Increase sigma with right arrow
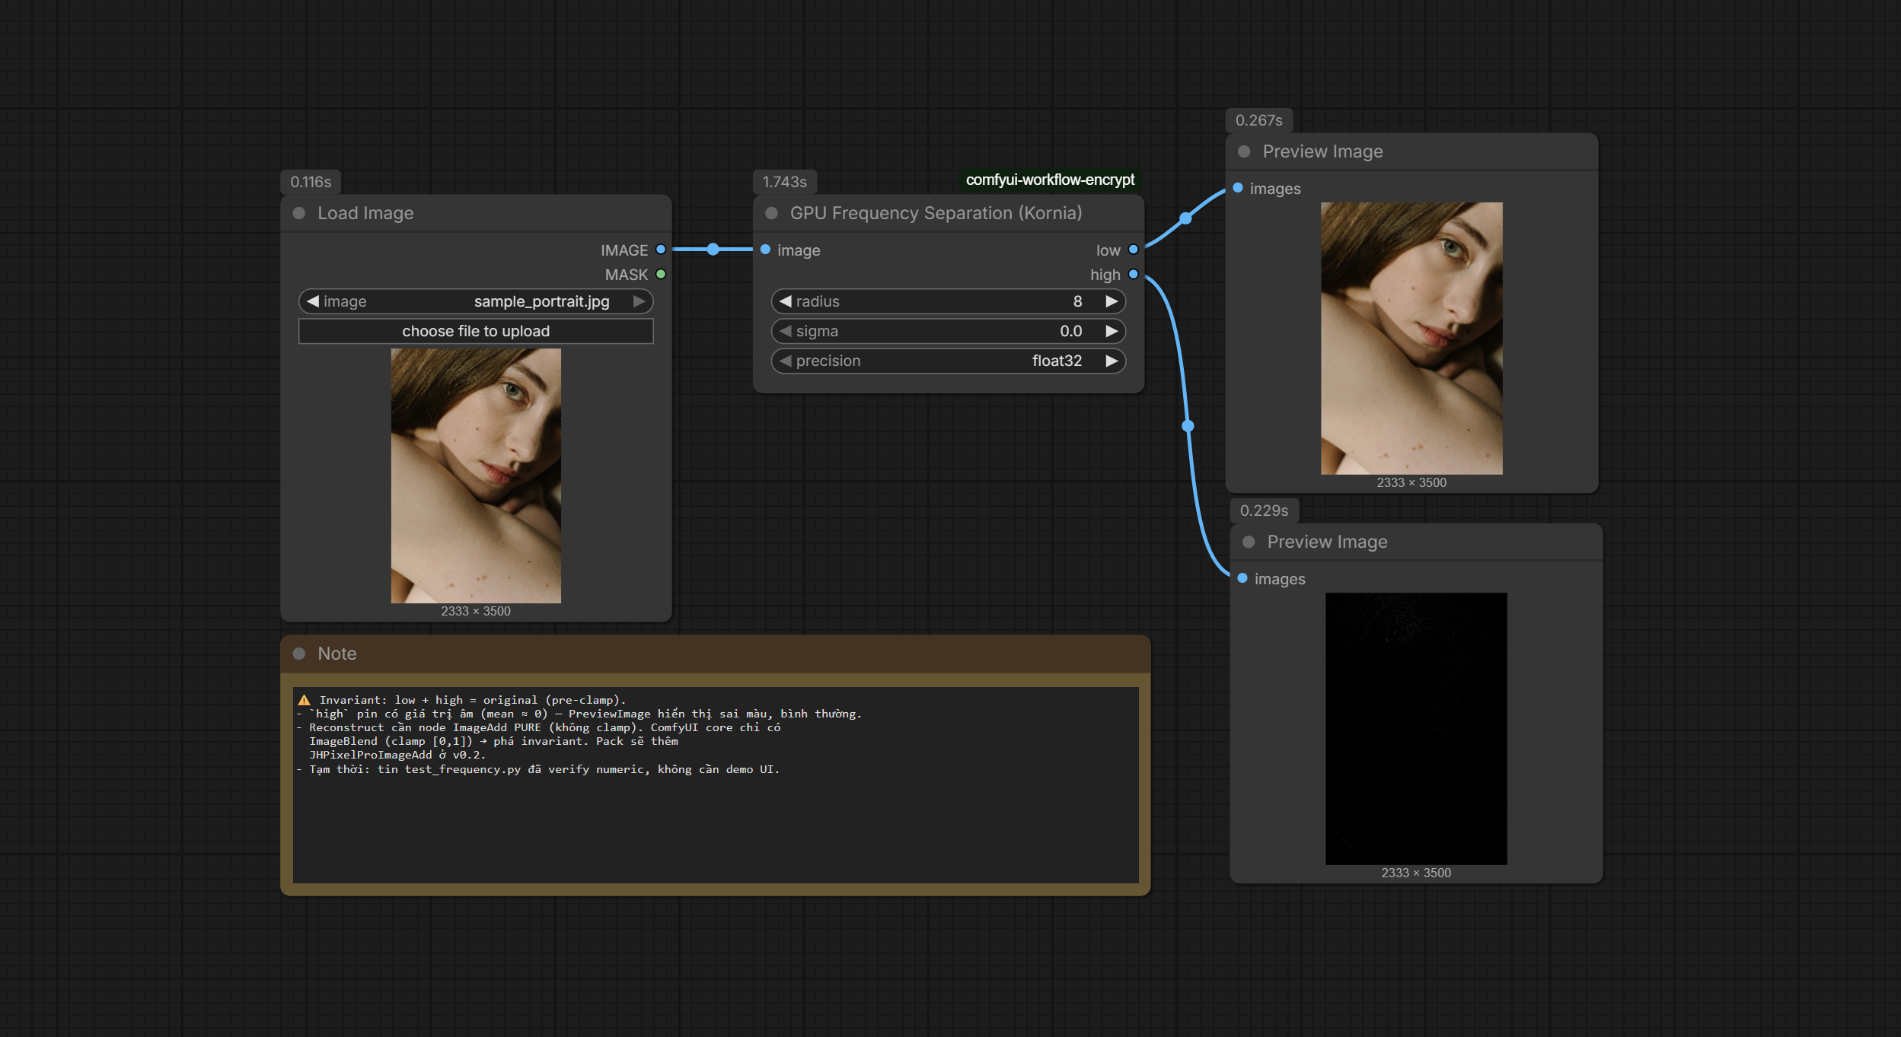 tap(1112, 331)
